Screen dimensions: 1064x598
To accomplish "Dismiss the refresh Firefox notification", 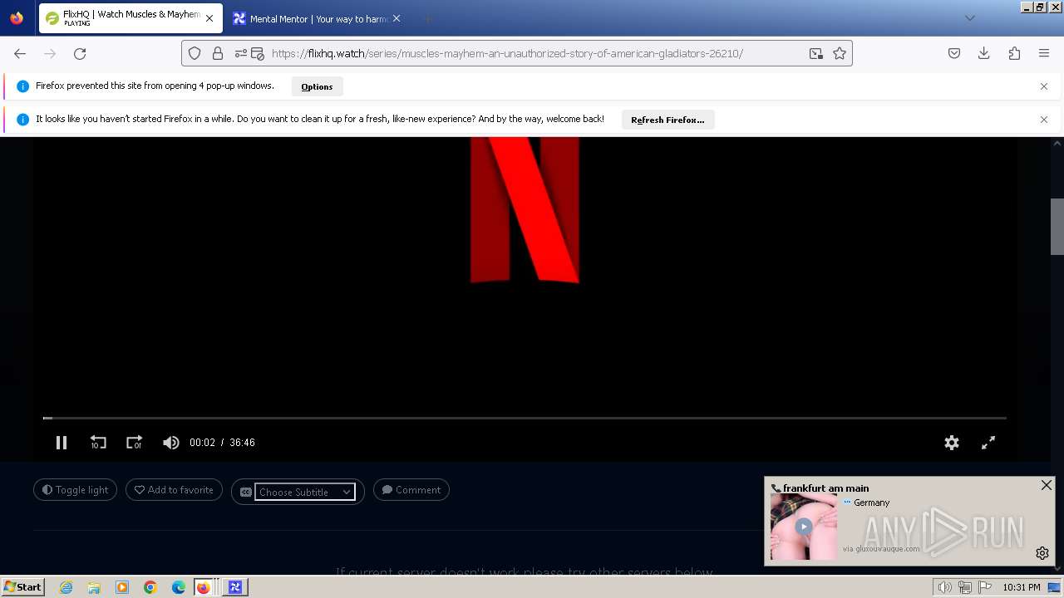I will pos(1044,120).
